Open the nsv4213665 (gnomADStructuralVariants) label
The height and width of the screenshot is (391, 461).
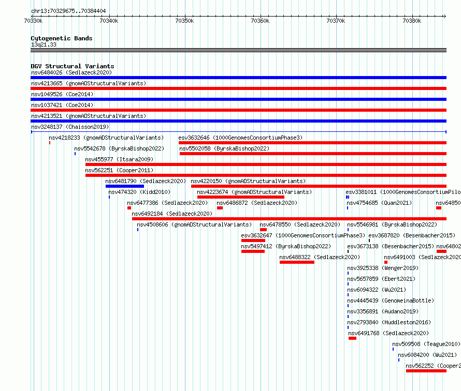pos(89,83)
